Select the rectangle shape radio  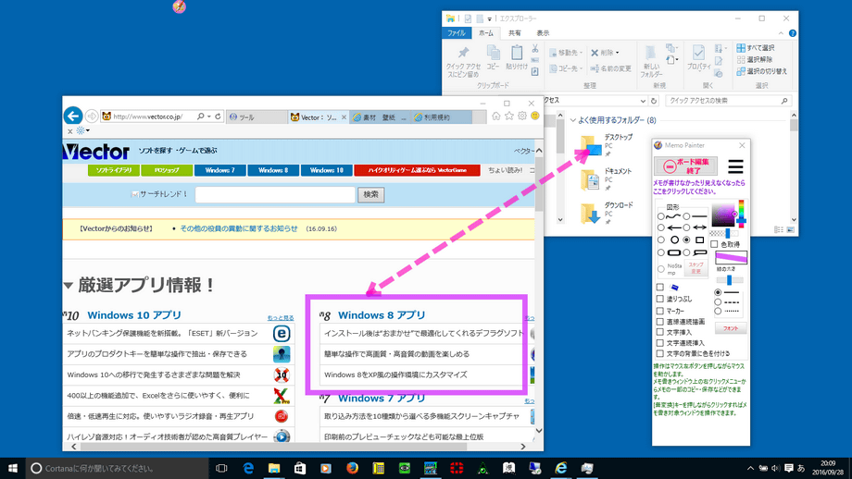point(686,239)
